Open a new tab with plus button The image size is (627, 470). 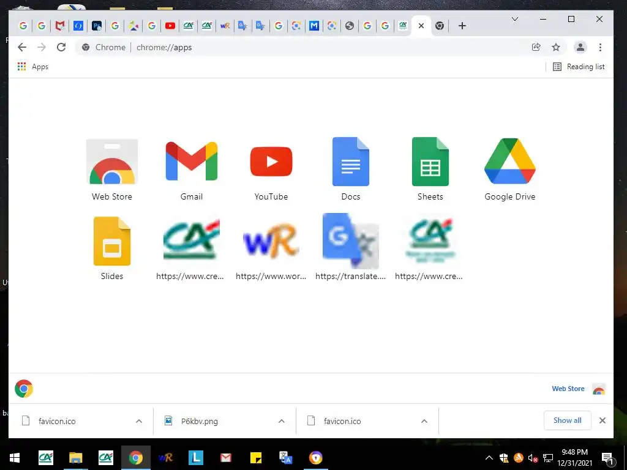click(x=462, y=26)
